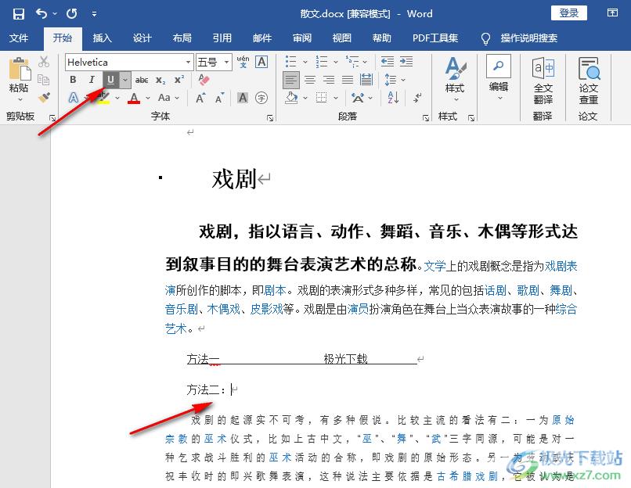
Task: Open the 审阅 tab
Action: [x=302, y=38]
